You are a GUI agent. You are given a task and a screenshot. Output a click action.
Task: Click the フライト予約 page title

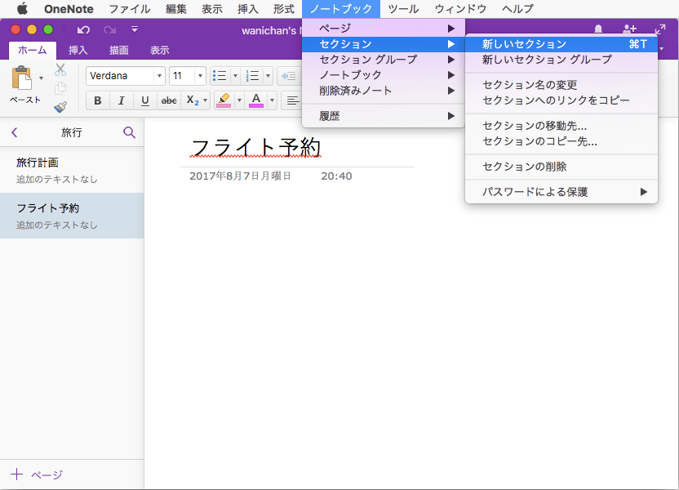point(255,147)
